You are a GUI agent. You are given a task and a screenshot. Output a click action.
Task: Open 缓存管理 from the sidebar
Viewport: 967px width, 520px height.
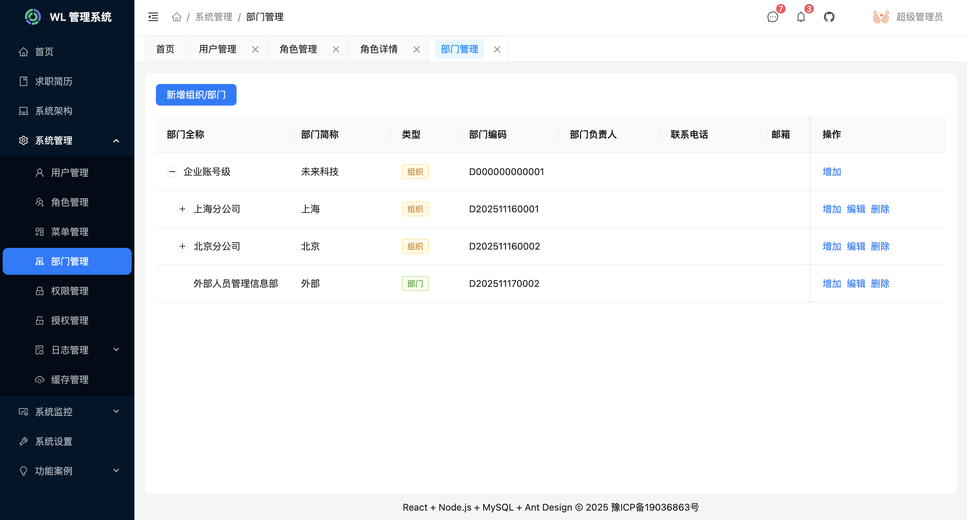(x=70, y=379)
